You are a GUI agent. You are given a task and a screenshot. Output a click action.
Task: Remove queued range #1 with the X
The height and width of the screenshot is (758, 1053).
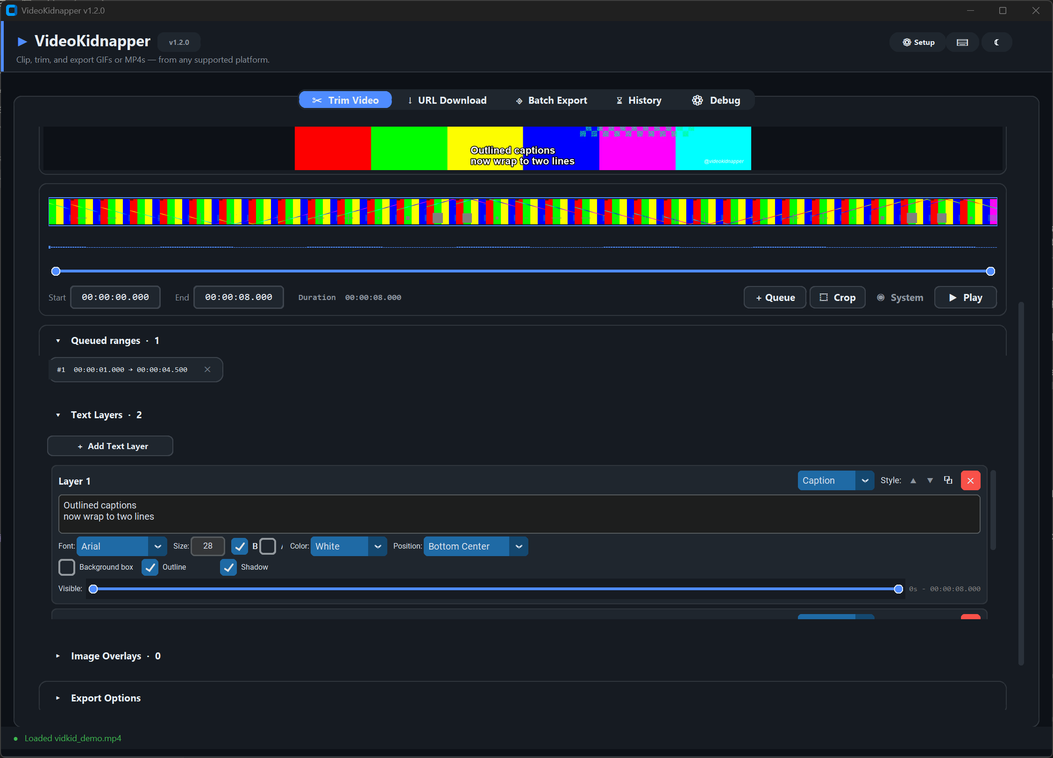pos(207,370)
